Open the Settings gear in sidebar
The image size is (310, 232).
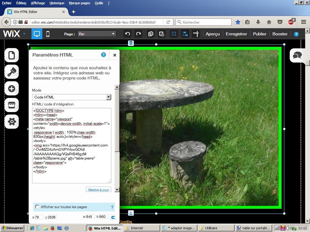[12, 121]
